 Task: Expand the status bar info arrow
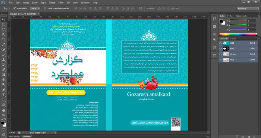(56, 133)
